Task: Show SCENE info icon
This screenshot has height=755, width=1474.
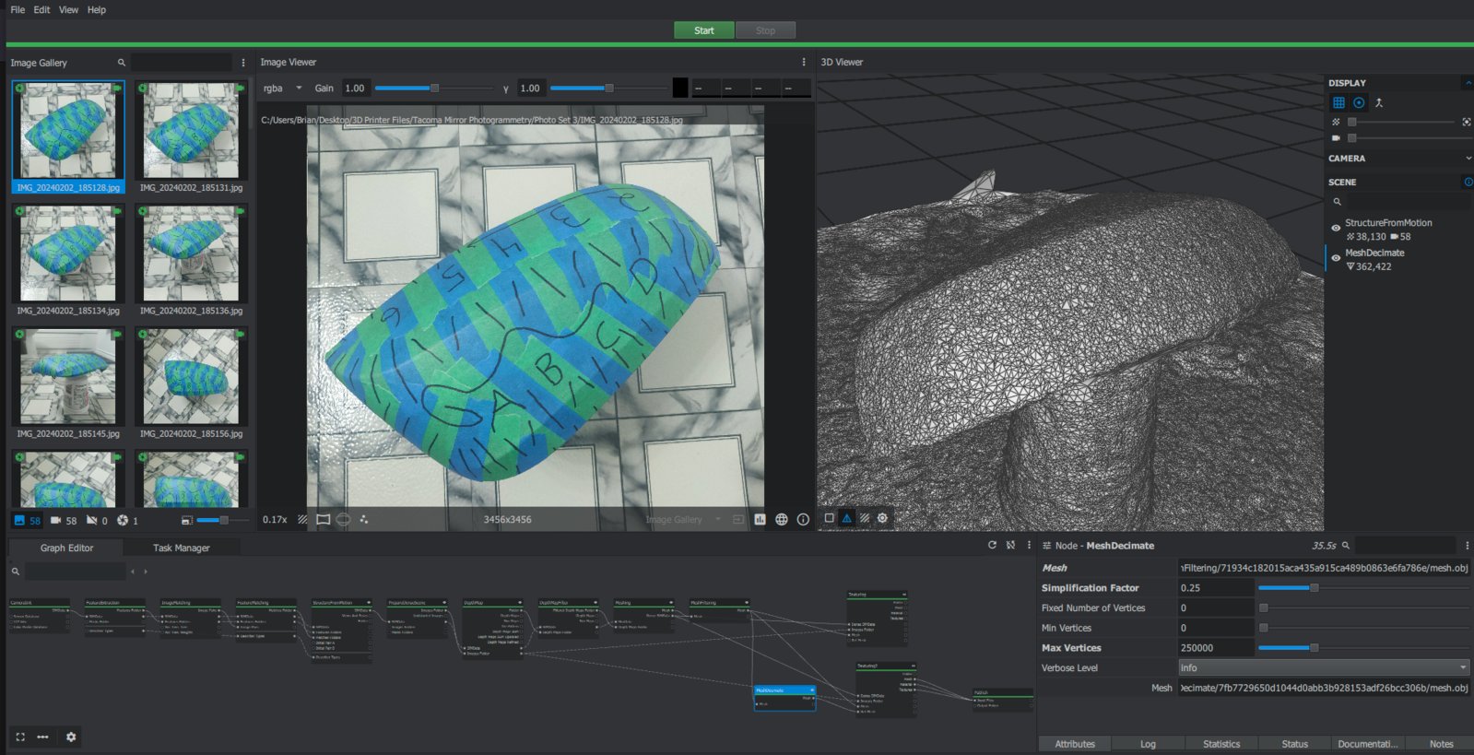Action: [1468, 182]
